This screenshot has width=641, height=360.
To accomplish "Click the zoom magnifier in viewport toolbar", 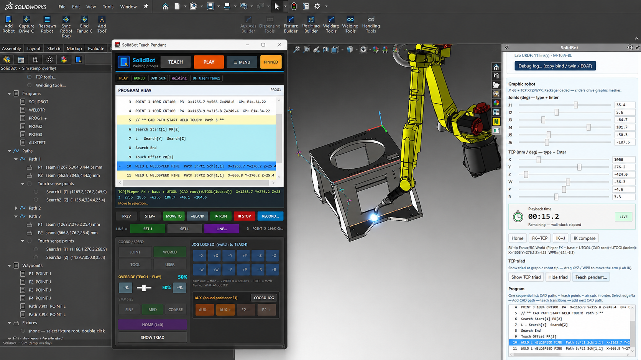I will tap(297, 50).
